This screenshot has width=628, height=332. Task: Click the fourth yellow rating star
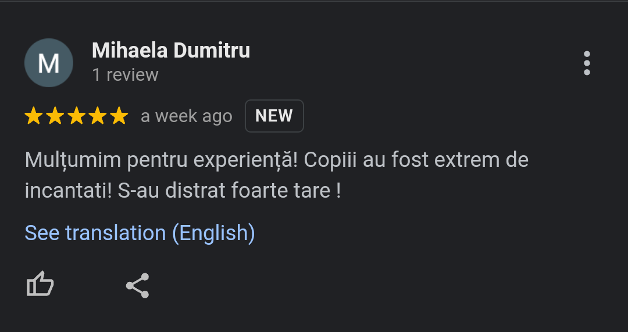(x=98, y=116)
